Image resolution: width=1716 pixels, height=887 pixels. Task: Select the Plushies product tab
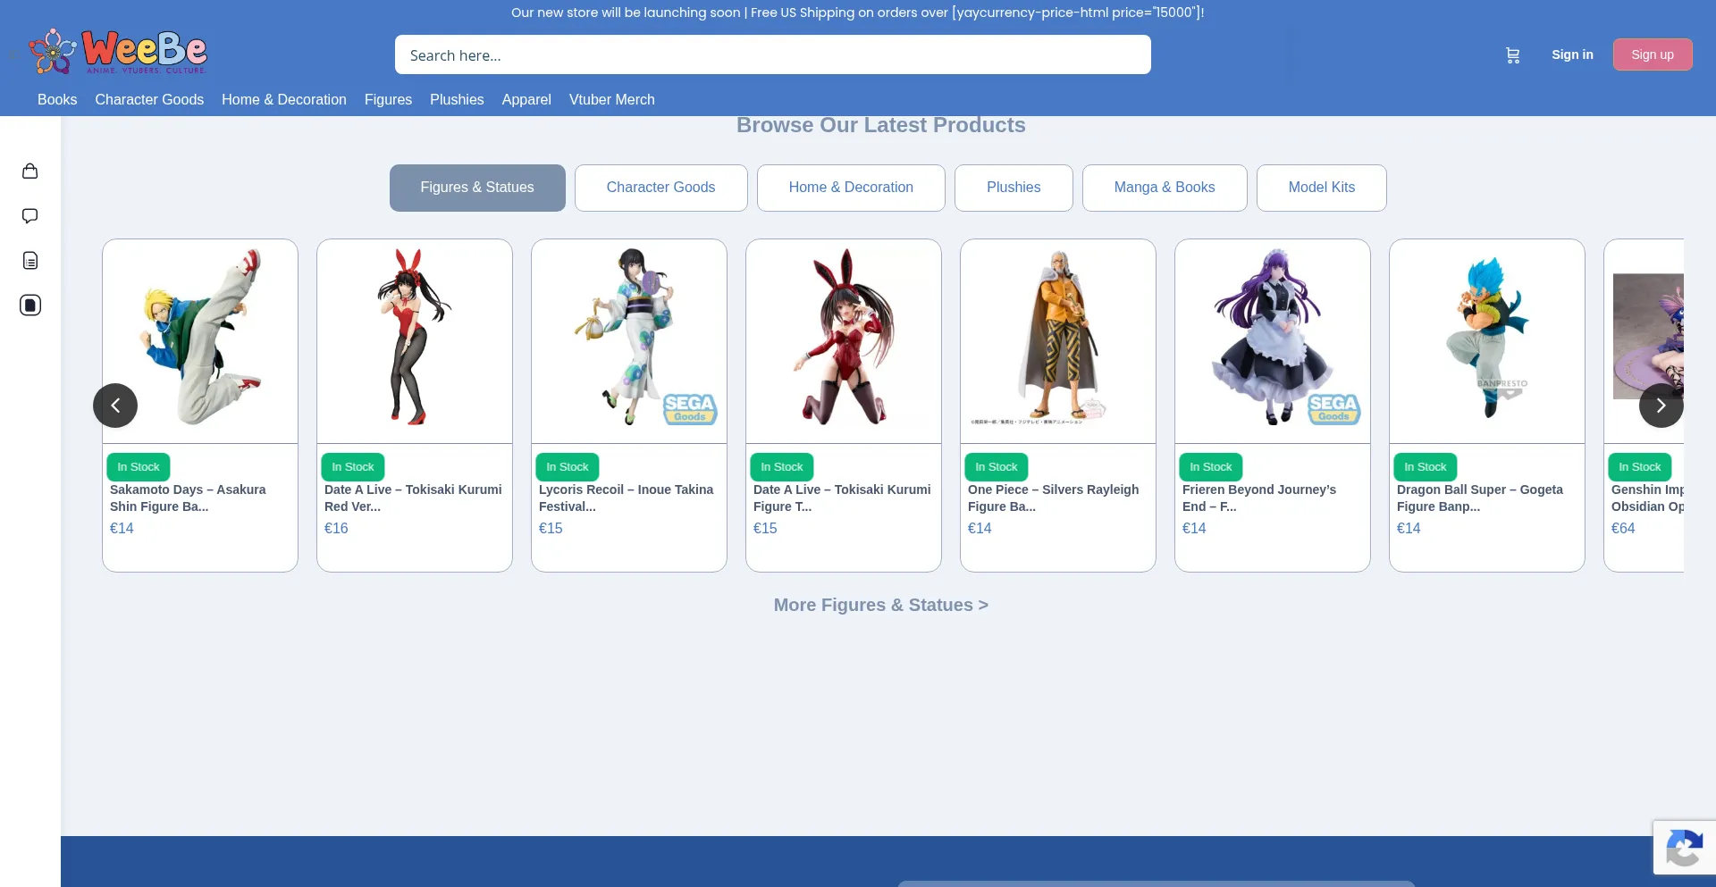click(x=1014, y=188)
